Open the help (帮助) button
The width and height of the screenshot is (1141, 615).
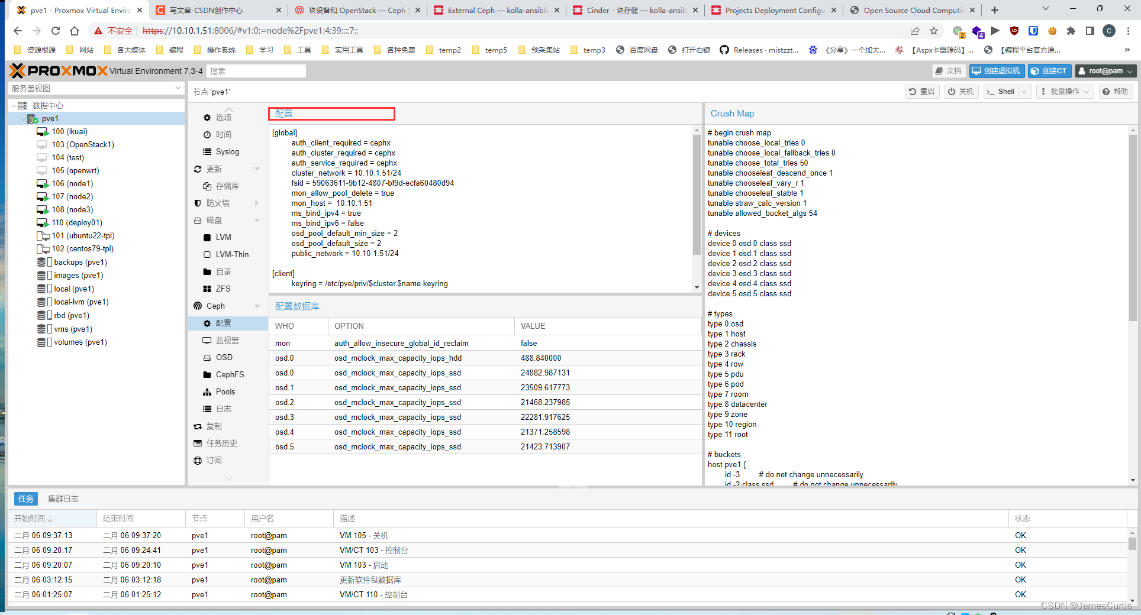1116,92
